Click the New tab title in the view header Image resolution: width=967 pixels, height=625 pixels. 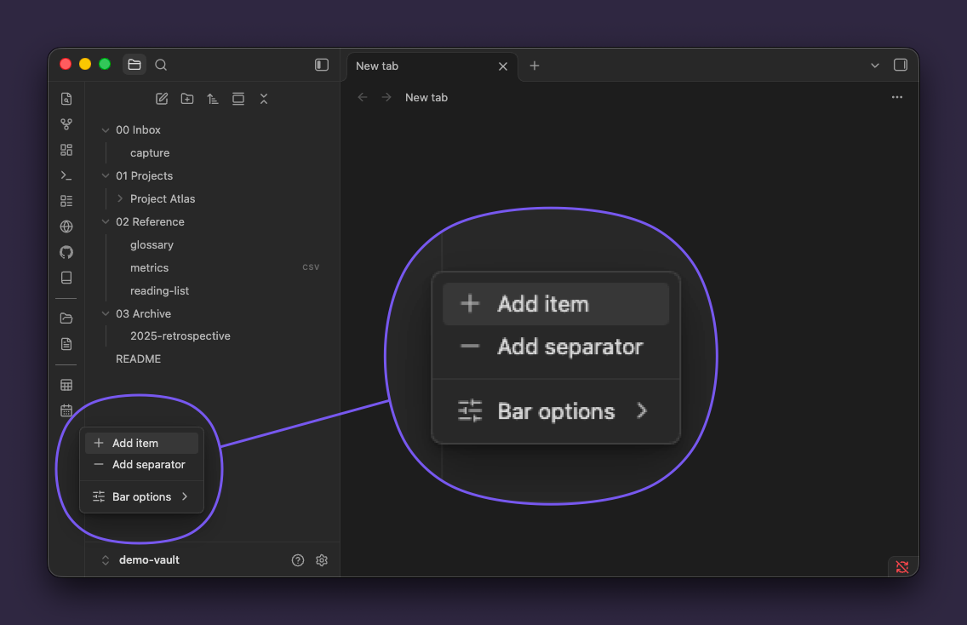coord(426,97)
